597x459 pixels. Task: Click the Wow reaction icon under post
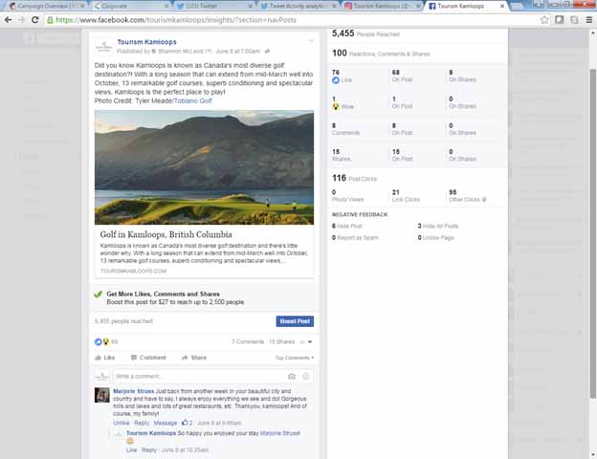click(x=106, y=341)
